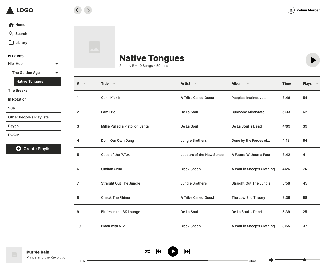Click the Kelvin Mercer username
Image resolution: width=326 pixels, height=269 pixels.
(308, 10)
